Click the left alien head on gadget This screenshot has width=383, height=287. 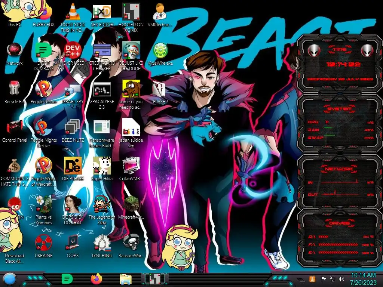pyautogui.click(x=314, y=51)
